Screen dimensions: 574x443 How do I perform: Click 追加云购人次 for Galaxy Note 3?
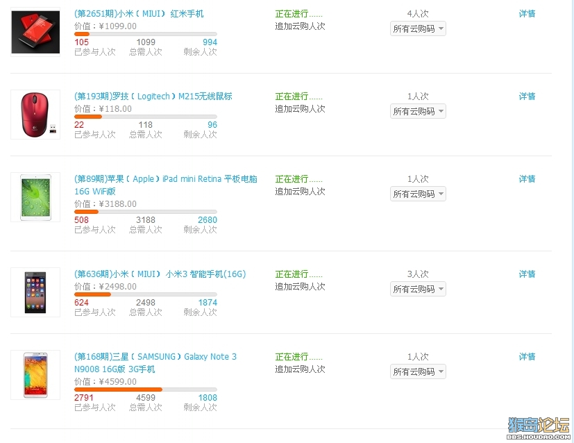(x=300, y=369)
